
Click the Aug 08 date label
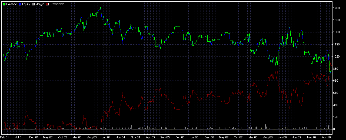coord(268,137)
